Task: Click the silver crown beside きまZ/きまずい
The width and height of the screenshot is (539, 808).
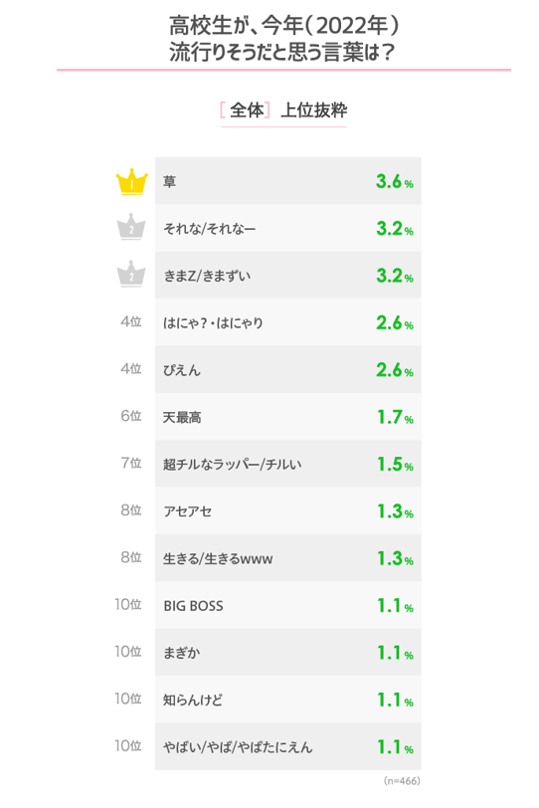Action: (131, 274)
